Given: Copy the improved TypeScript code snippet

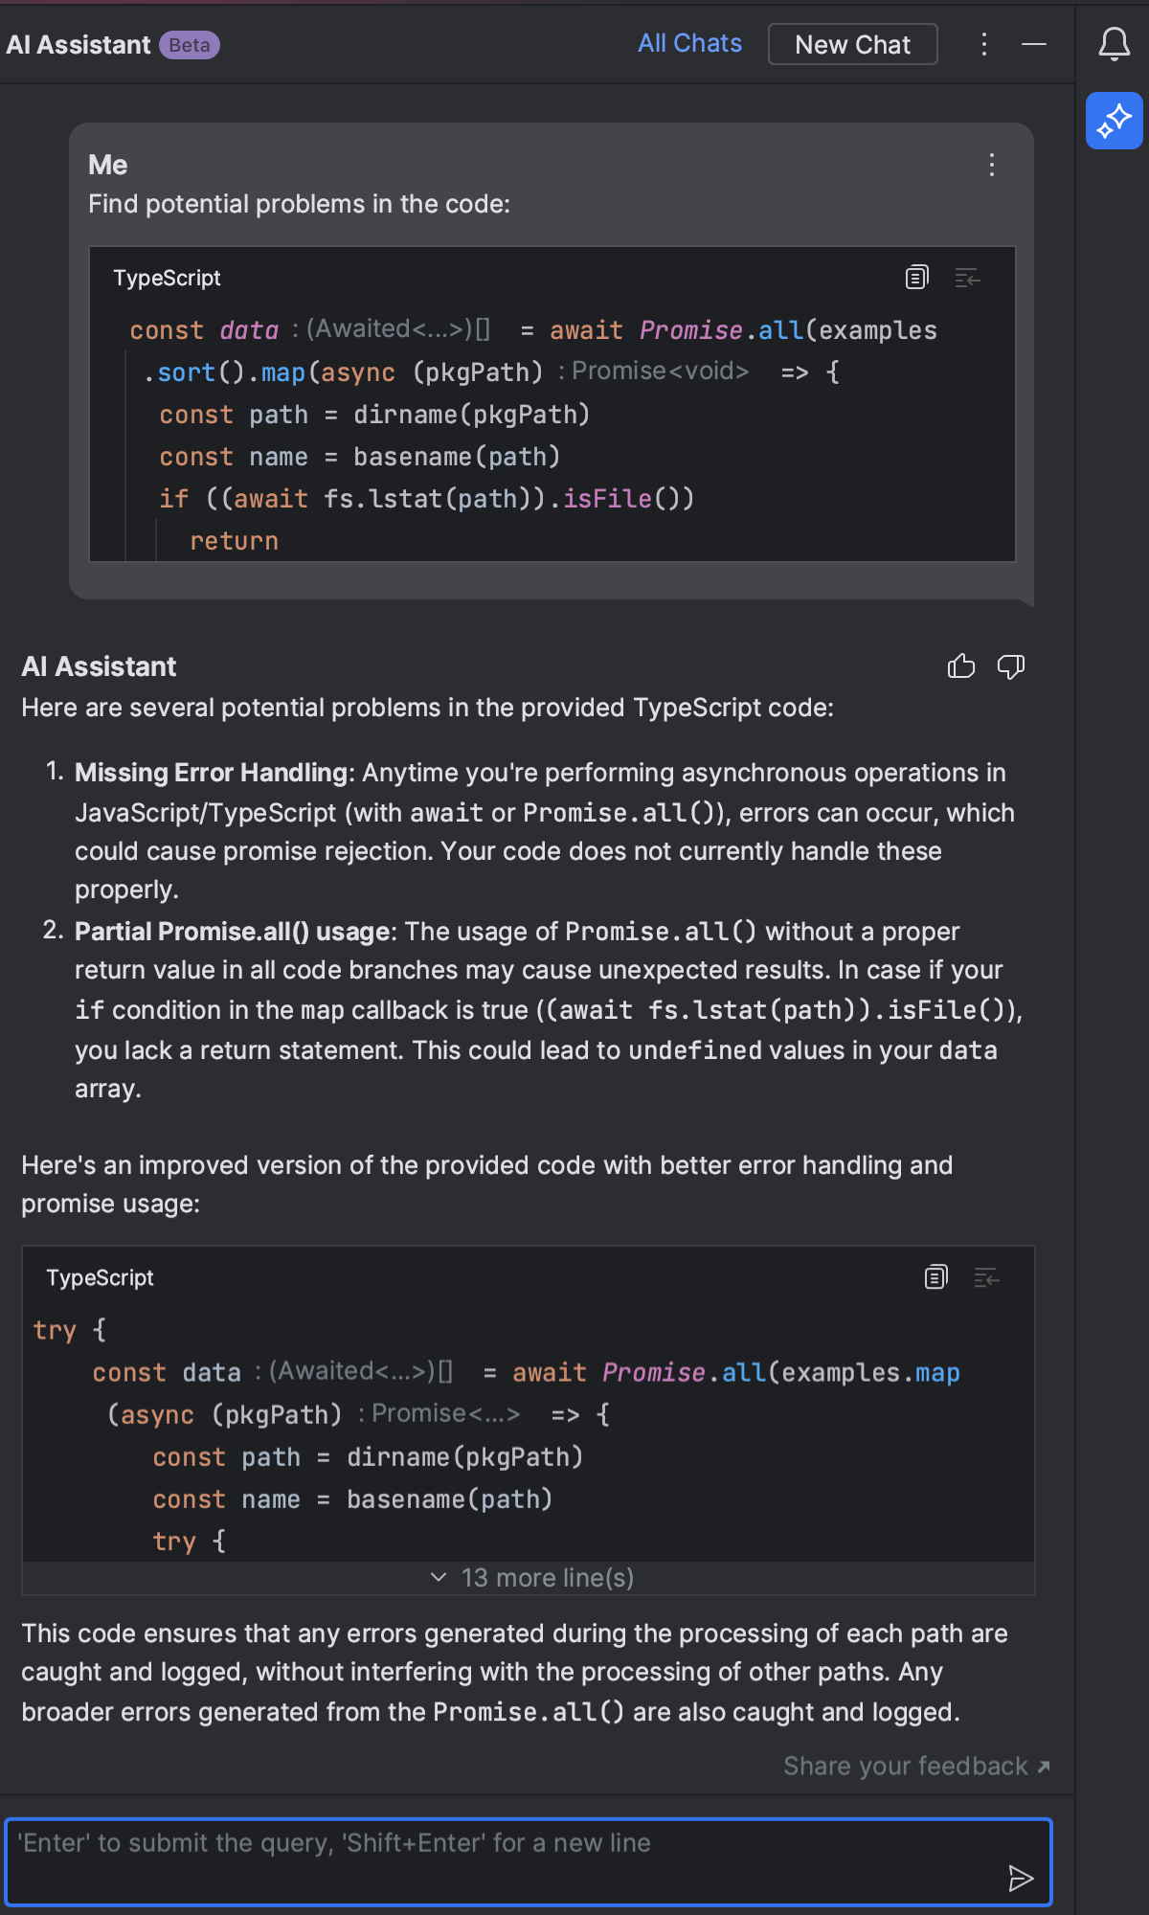Looking at the screenshot, I should click(x=935, y=1277).
